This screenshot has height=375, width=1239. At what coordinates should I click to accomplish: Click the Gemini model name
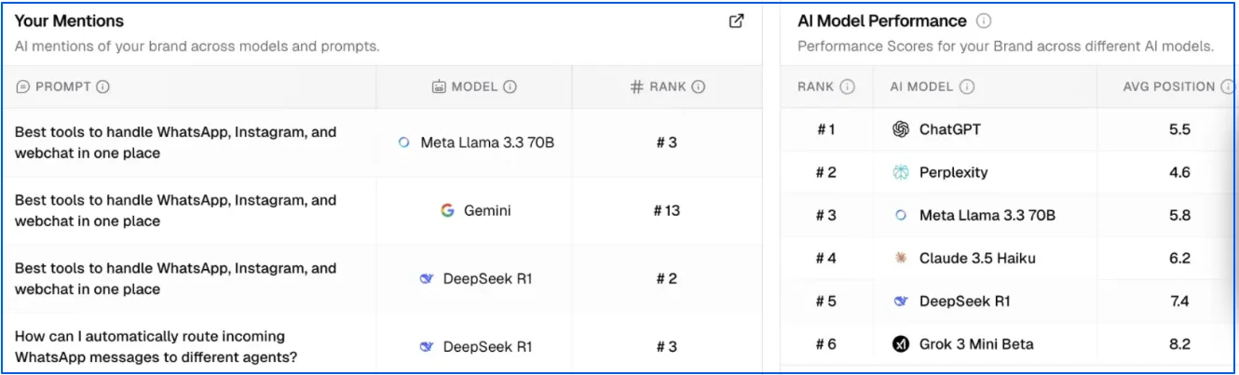[487, 210]
